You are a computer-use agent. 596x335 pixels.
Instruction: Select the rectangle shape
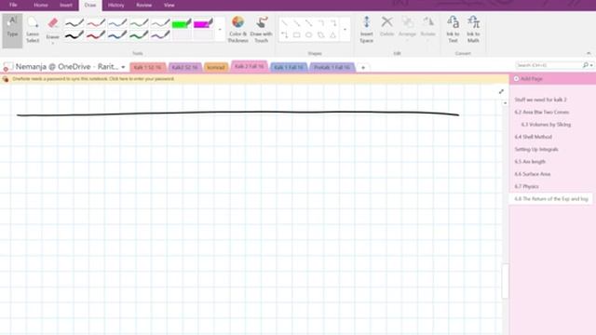coord(297,35)
